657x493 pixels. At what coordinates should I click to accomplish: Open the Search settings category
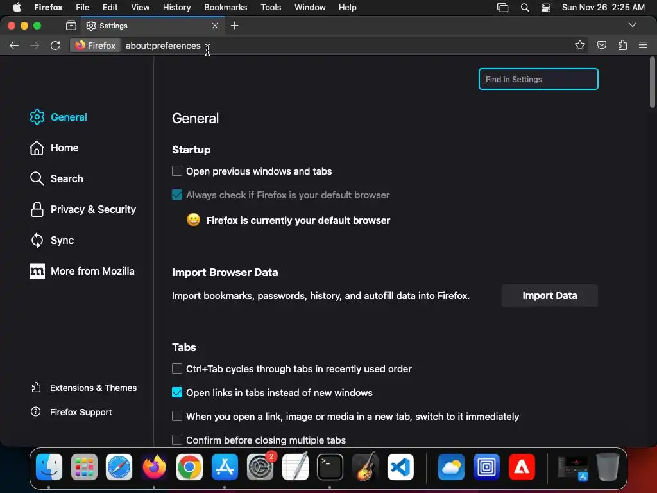pos(56,178)
